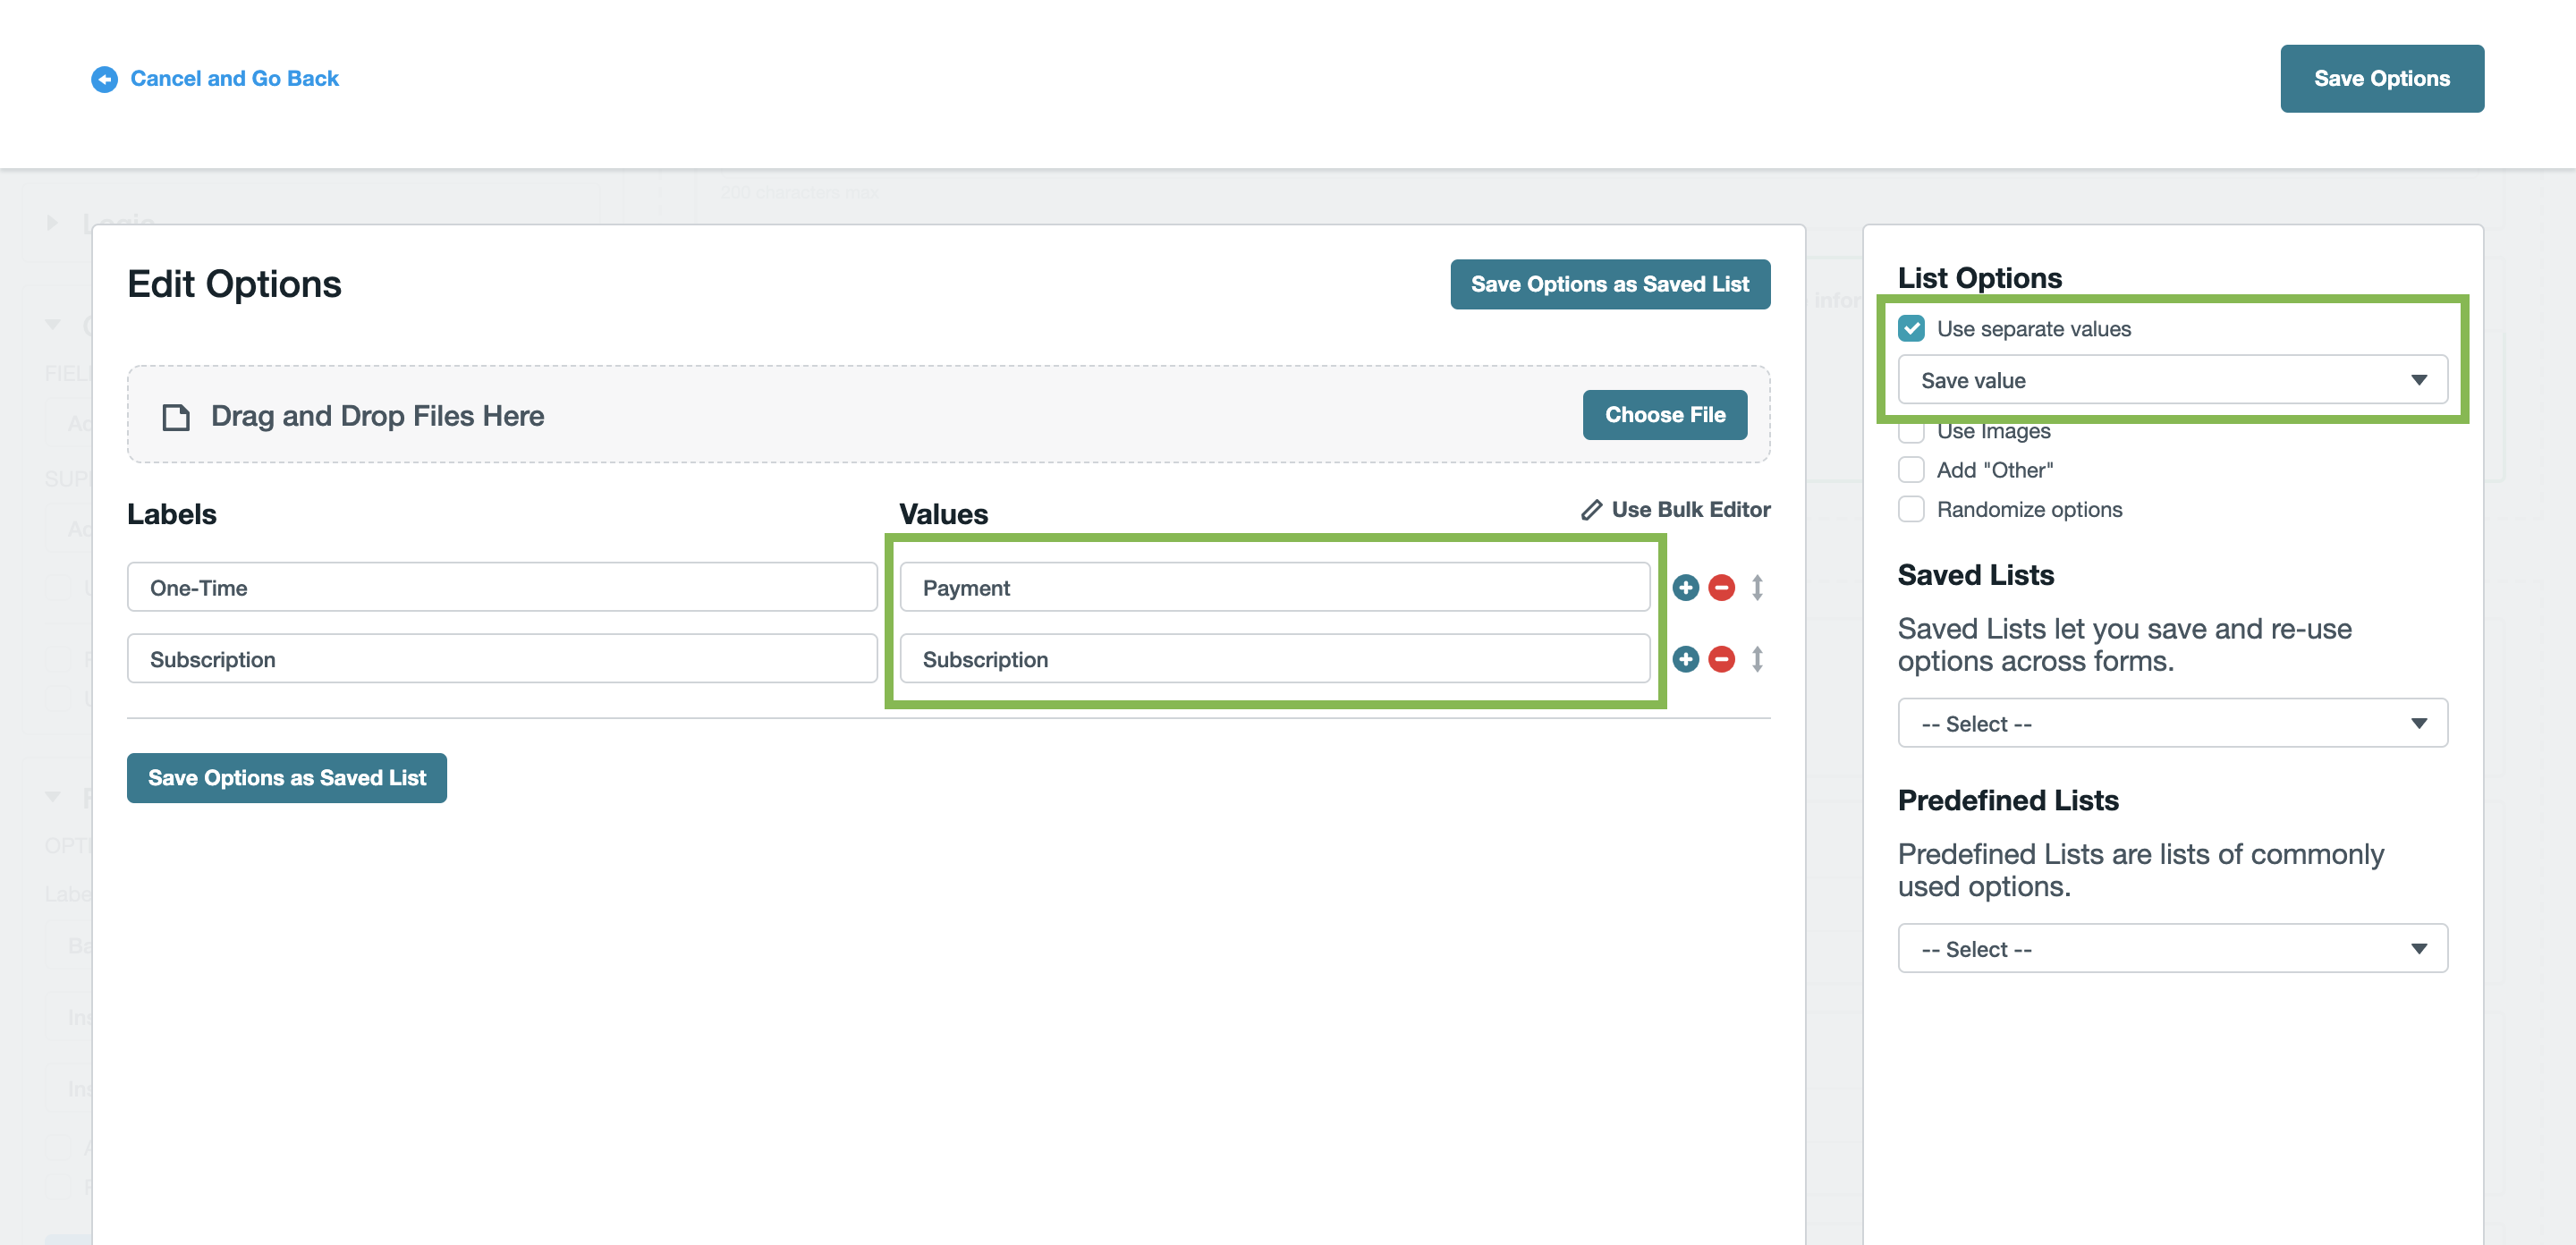Viewport: 2576px width, 1245px height.
Task: Remove the Subscription option row
Action: pos(1721,659)
